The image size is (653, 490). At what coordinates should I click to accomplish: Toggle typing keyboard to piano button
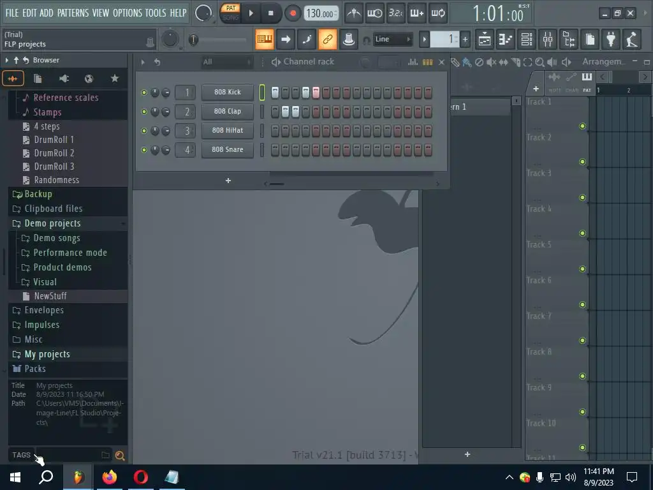[x=265, y=39]
